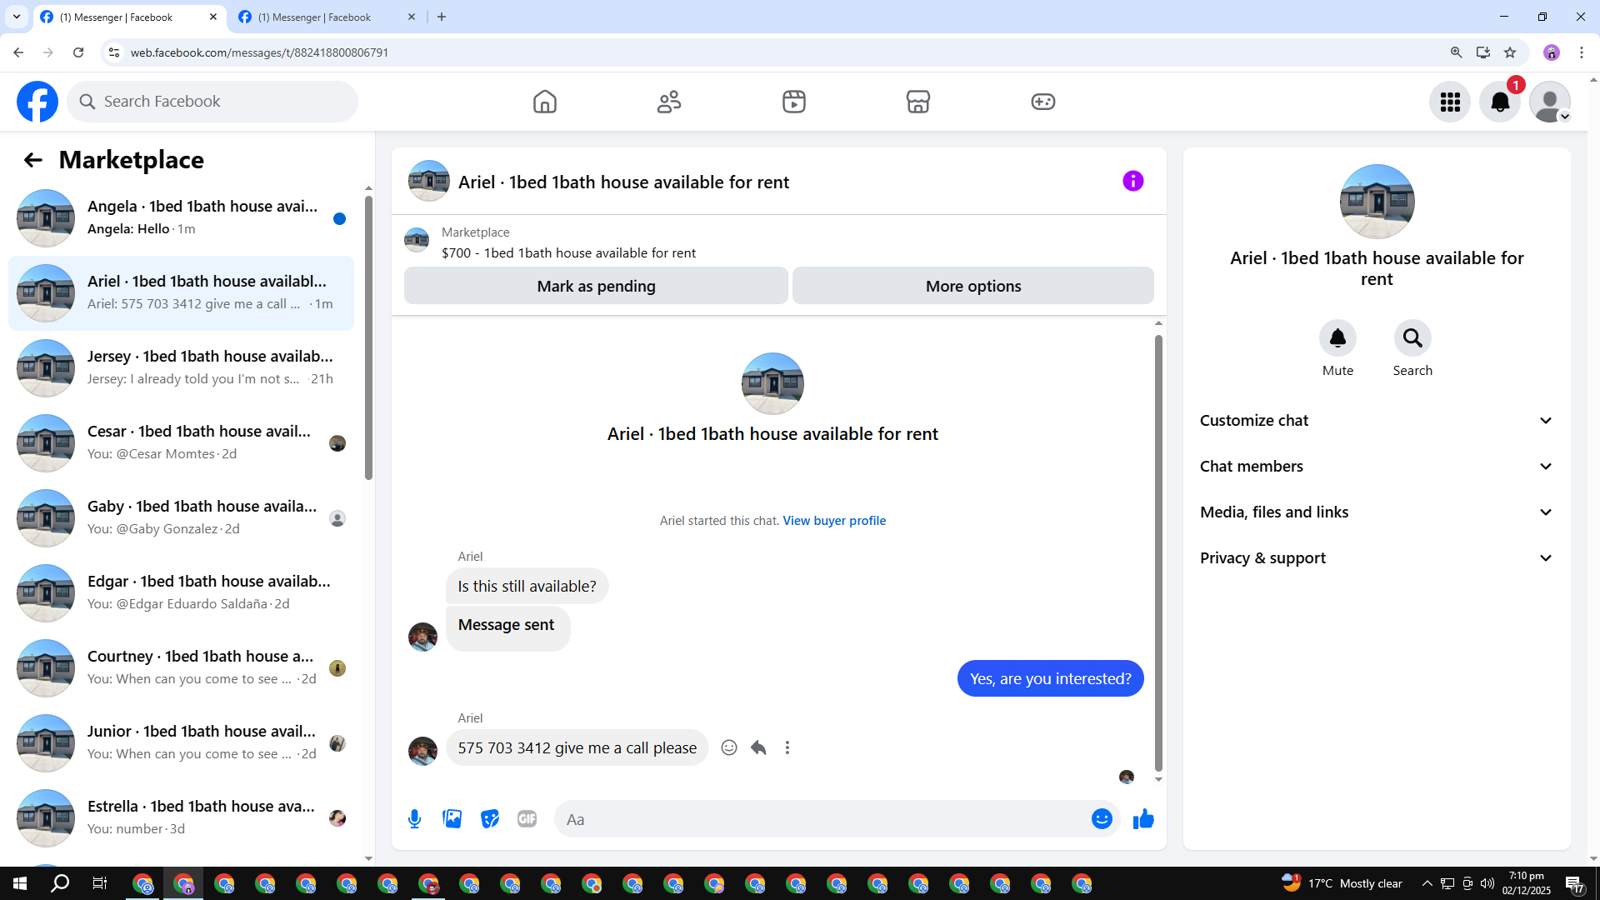This screenshot has width=1600, height=900.
Task: Open the GIF picker
Action: [x=527, y=819]
